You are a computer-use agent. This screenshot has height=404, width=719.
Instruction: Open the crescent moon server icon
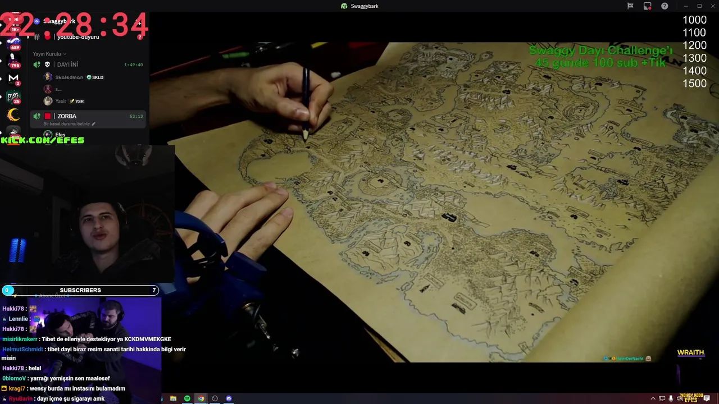pyautogui.click(x=13, y=115)
